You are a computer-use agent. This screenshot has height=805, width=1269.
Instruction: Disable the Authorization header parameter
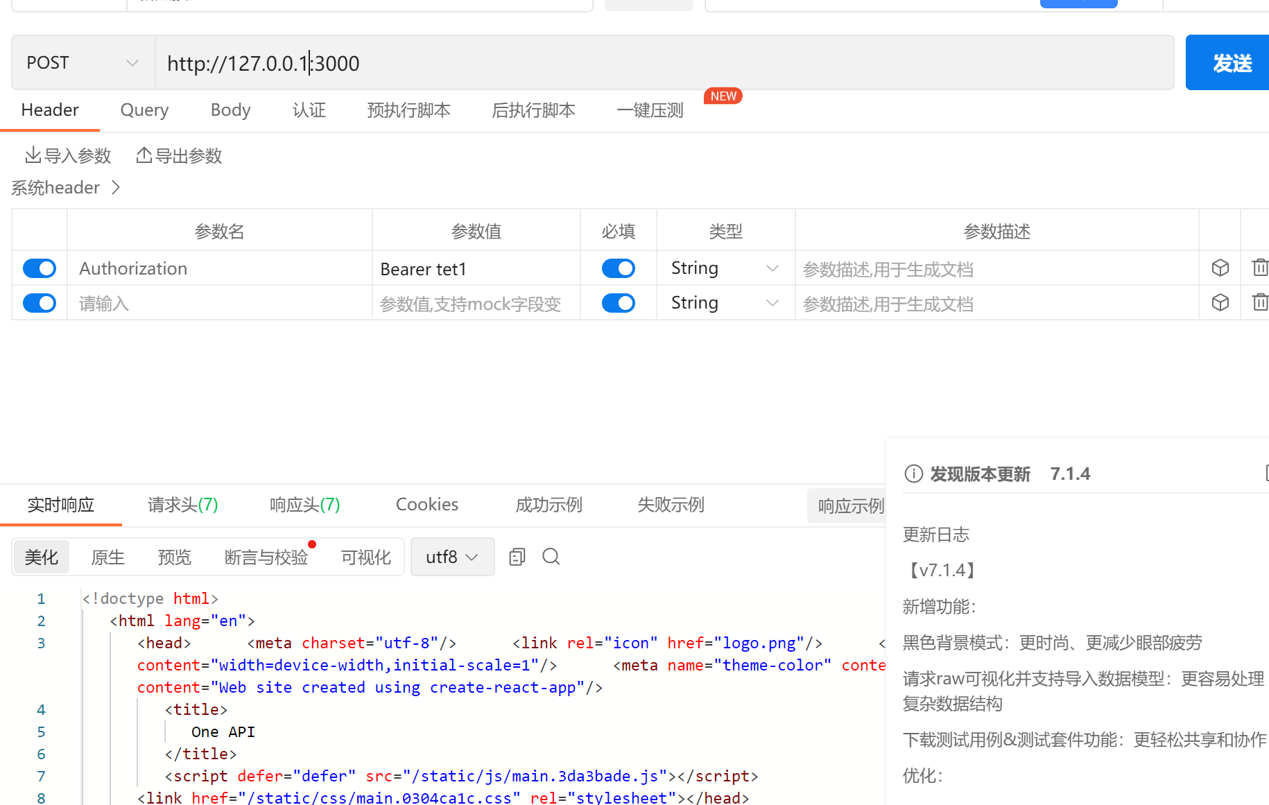[40, 268]
